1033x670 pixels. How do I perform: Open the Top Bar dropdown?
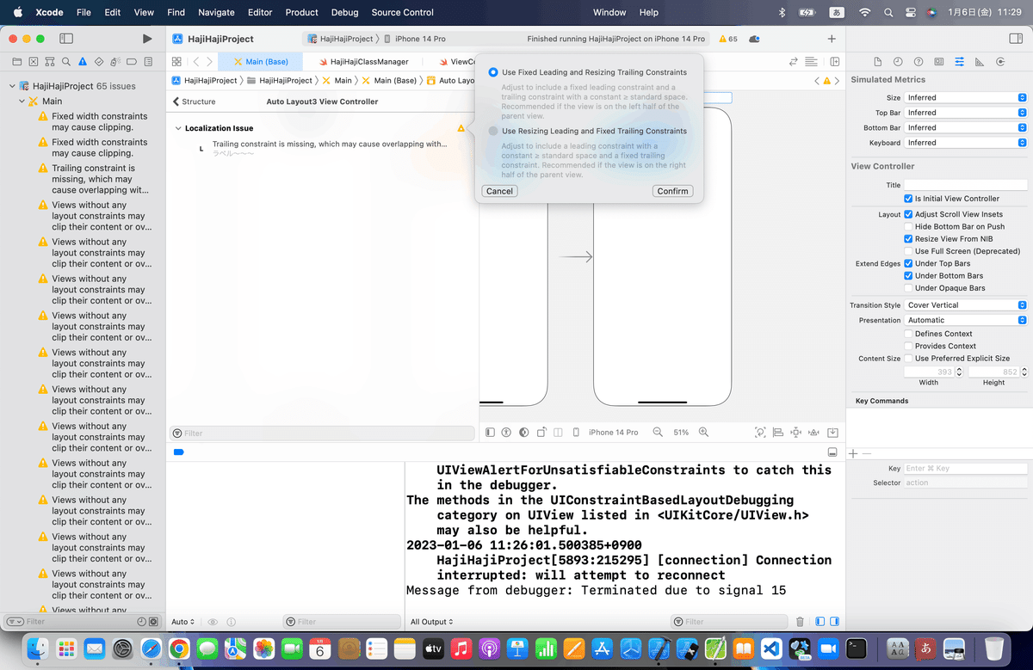point(965,113)
